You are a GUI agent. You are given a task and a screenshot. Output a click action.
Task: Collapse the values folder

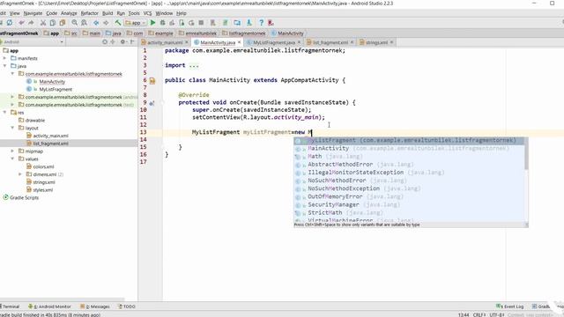(x=12, y=158)
